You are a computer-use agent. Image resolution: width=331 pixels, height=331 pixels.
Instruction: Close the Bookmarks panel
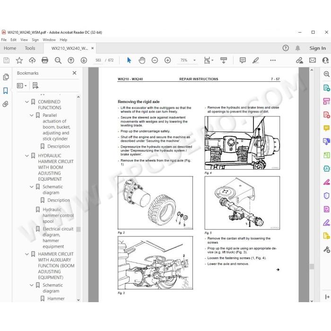tap(74, 73)
